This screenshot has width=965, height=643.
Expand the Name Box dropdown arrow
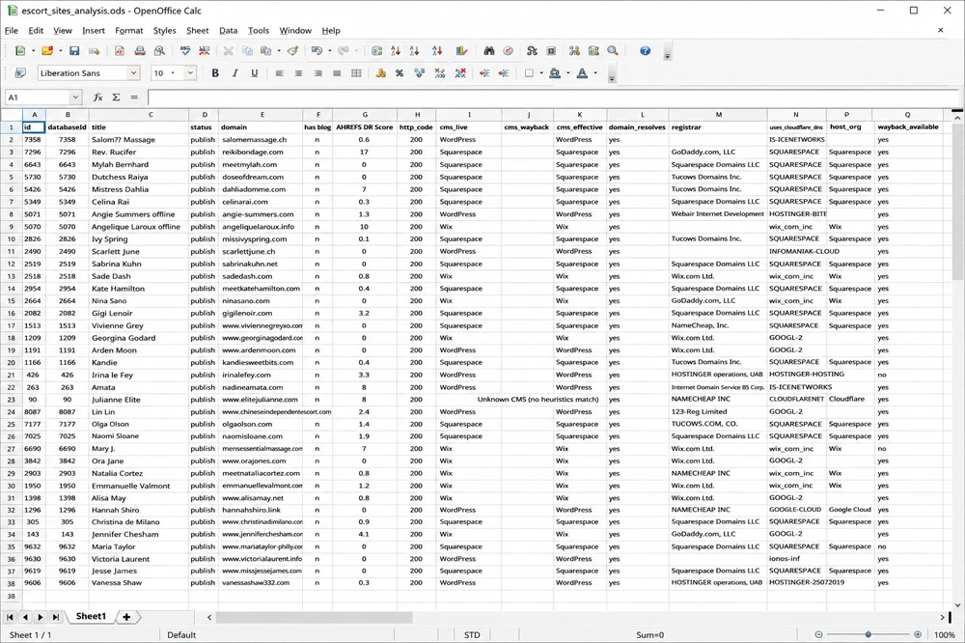tap(75, 98)
